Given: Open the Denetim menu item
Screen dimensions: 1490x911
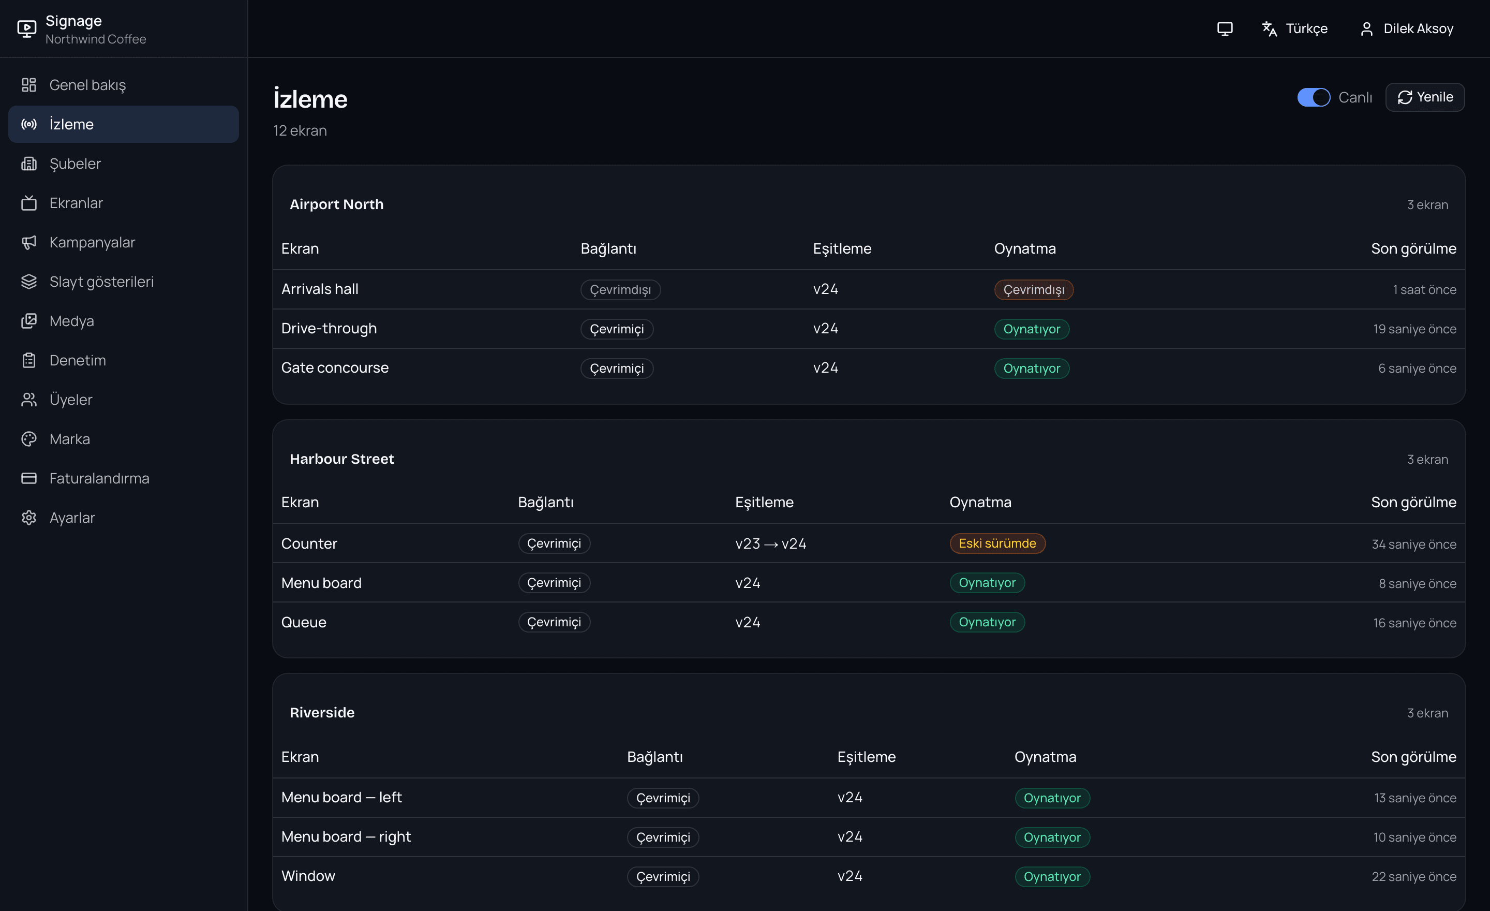Looking at the screenshot, I should tap(123, 360).
